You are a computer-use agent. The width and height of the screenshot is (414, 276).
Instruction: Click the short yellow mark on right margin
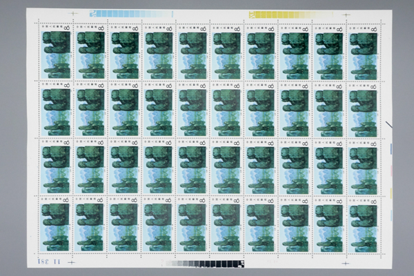click(x=391, y=193)
